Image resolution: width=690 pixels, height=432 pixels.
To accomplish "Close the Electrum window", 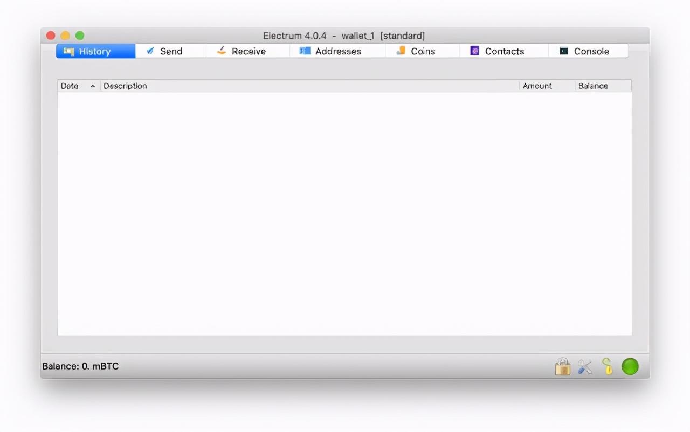I will [51, 36].
